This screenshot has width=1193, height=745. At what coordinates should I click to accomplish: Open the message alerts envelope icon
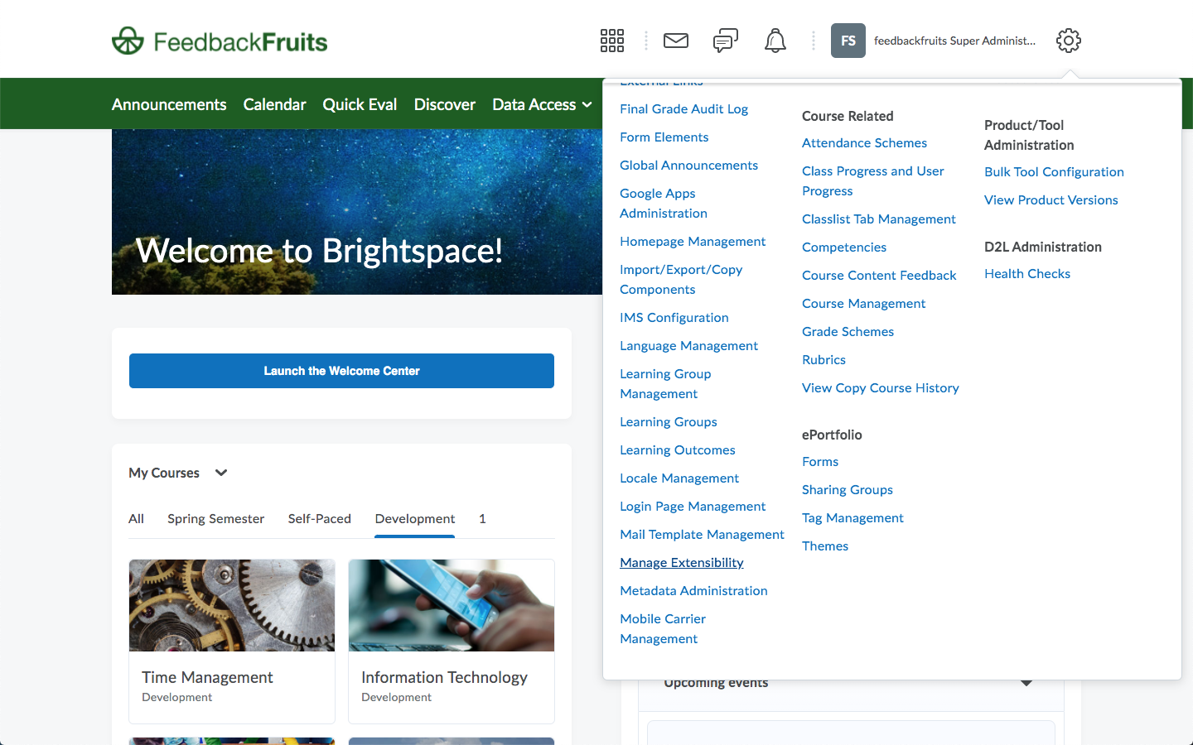[676, 41]
